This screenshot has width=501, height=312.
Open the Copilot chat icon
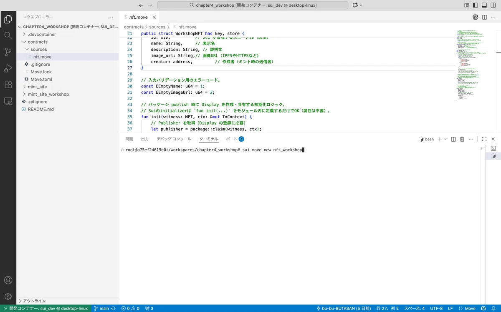pyautogui.click(x=355, y=5)
